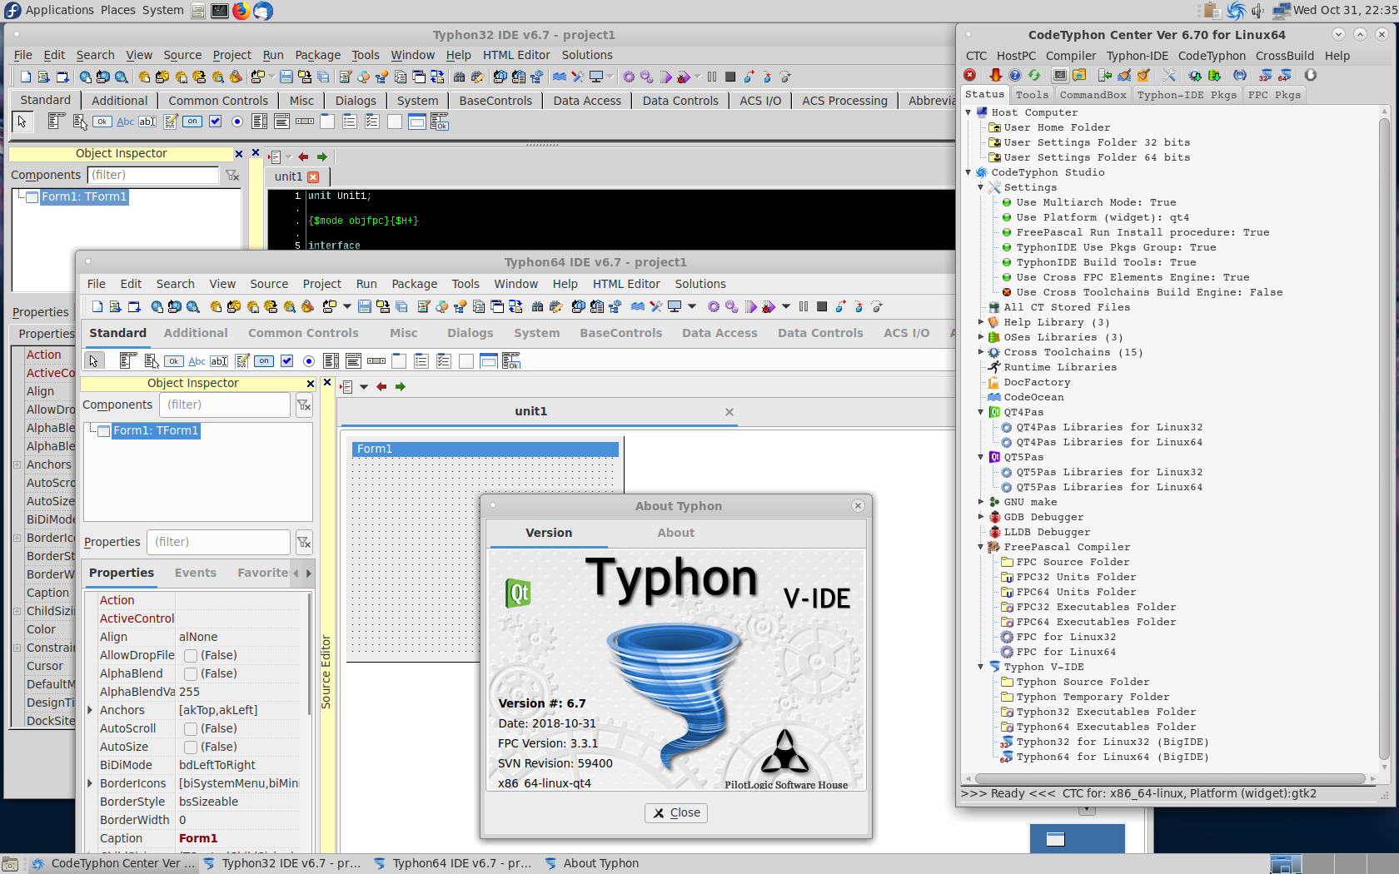Expand the BorderIcons property in Typhon64 inspector

(90, 783)
